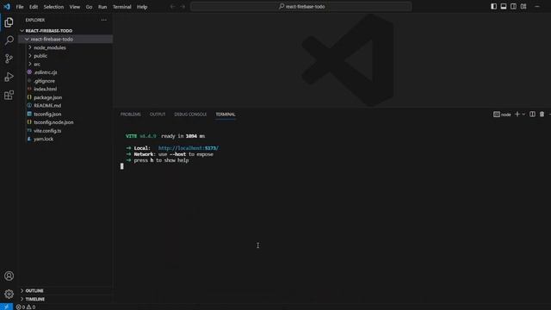Image resolution: width=551 pixels, height=310 pixels.
Task: Kill the terminal with trash icon
Action: pos(542,115)
